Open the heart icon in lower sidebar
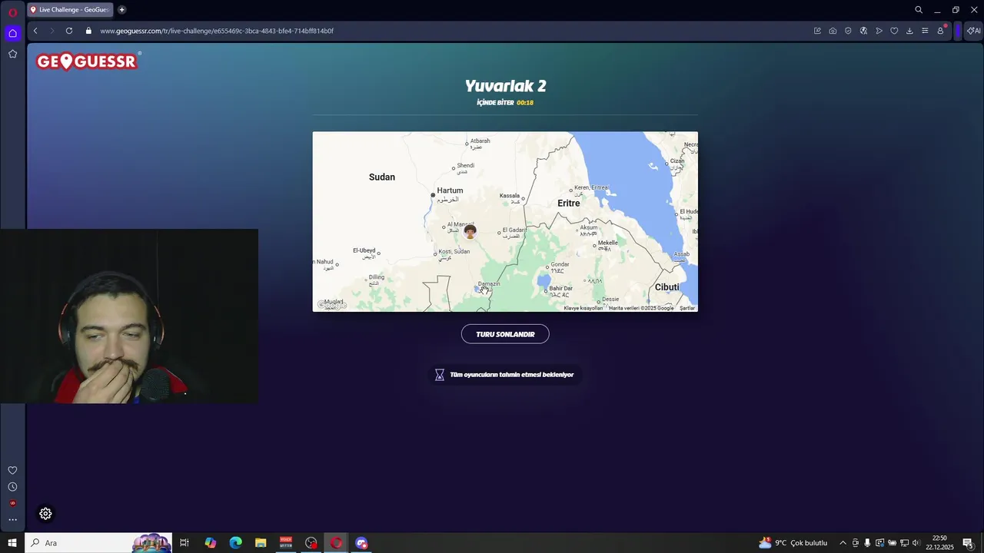Viewport: 984px width, 553px height. click(x=12, y=470)
